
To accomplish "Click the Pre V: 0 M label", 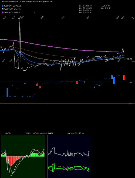I will [x=106, y=8].
